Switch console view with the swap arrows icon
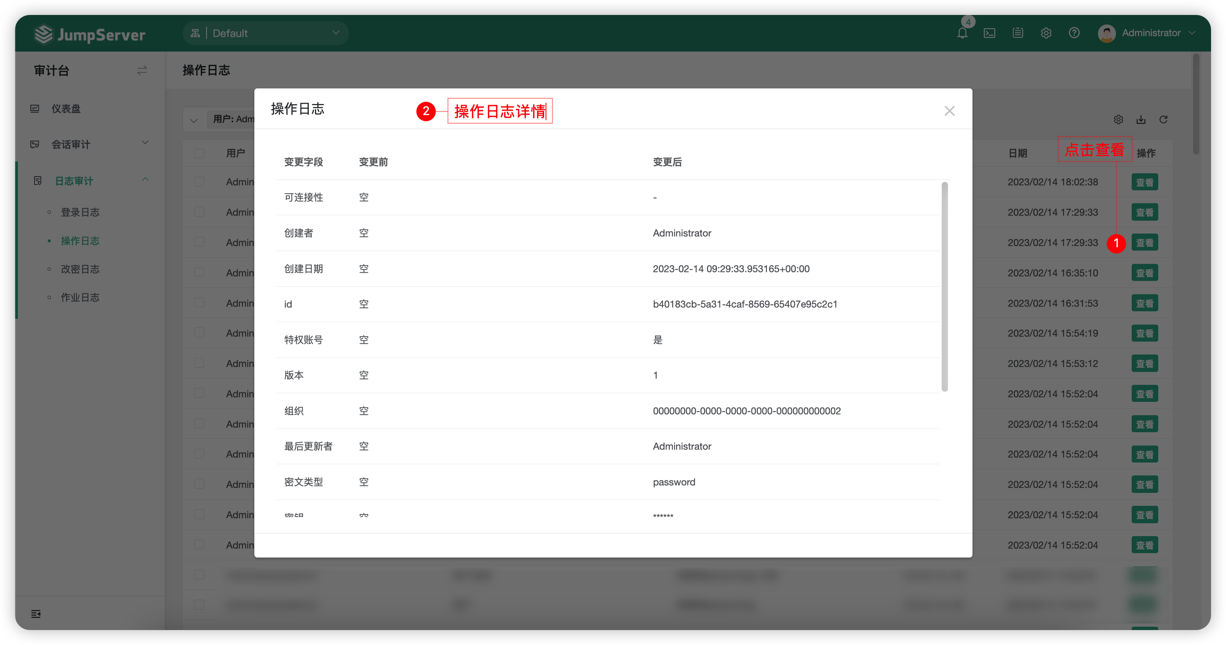 coord(142,71)
